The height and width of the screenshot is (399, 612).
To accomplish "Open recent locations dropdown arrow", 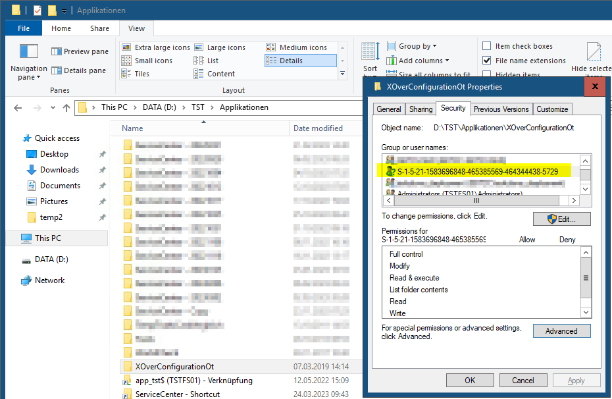I will point(53,108).
